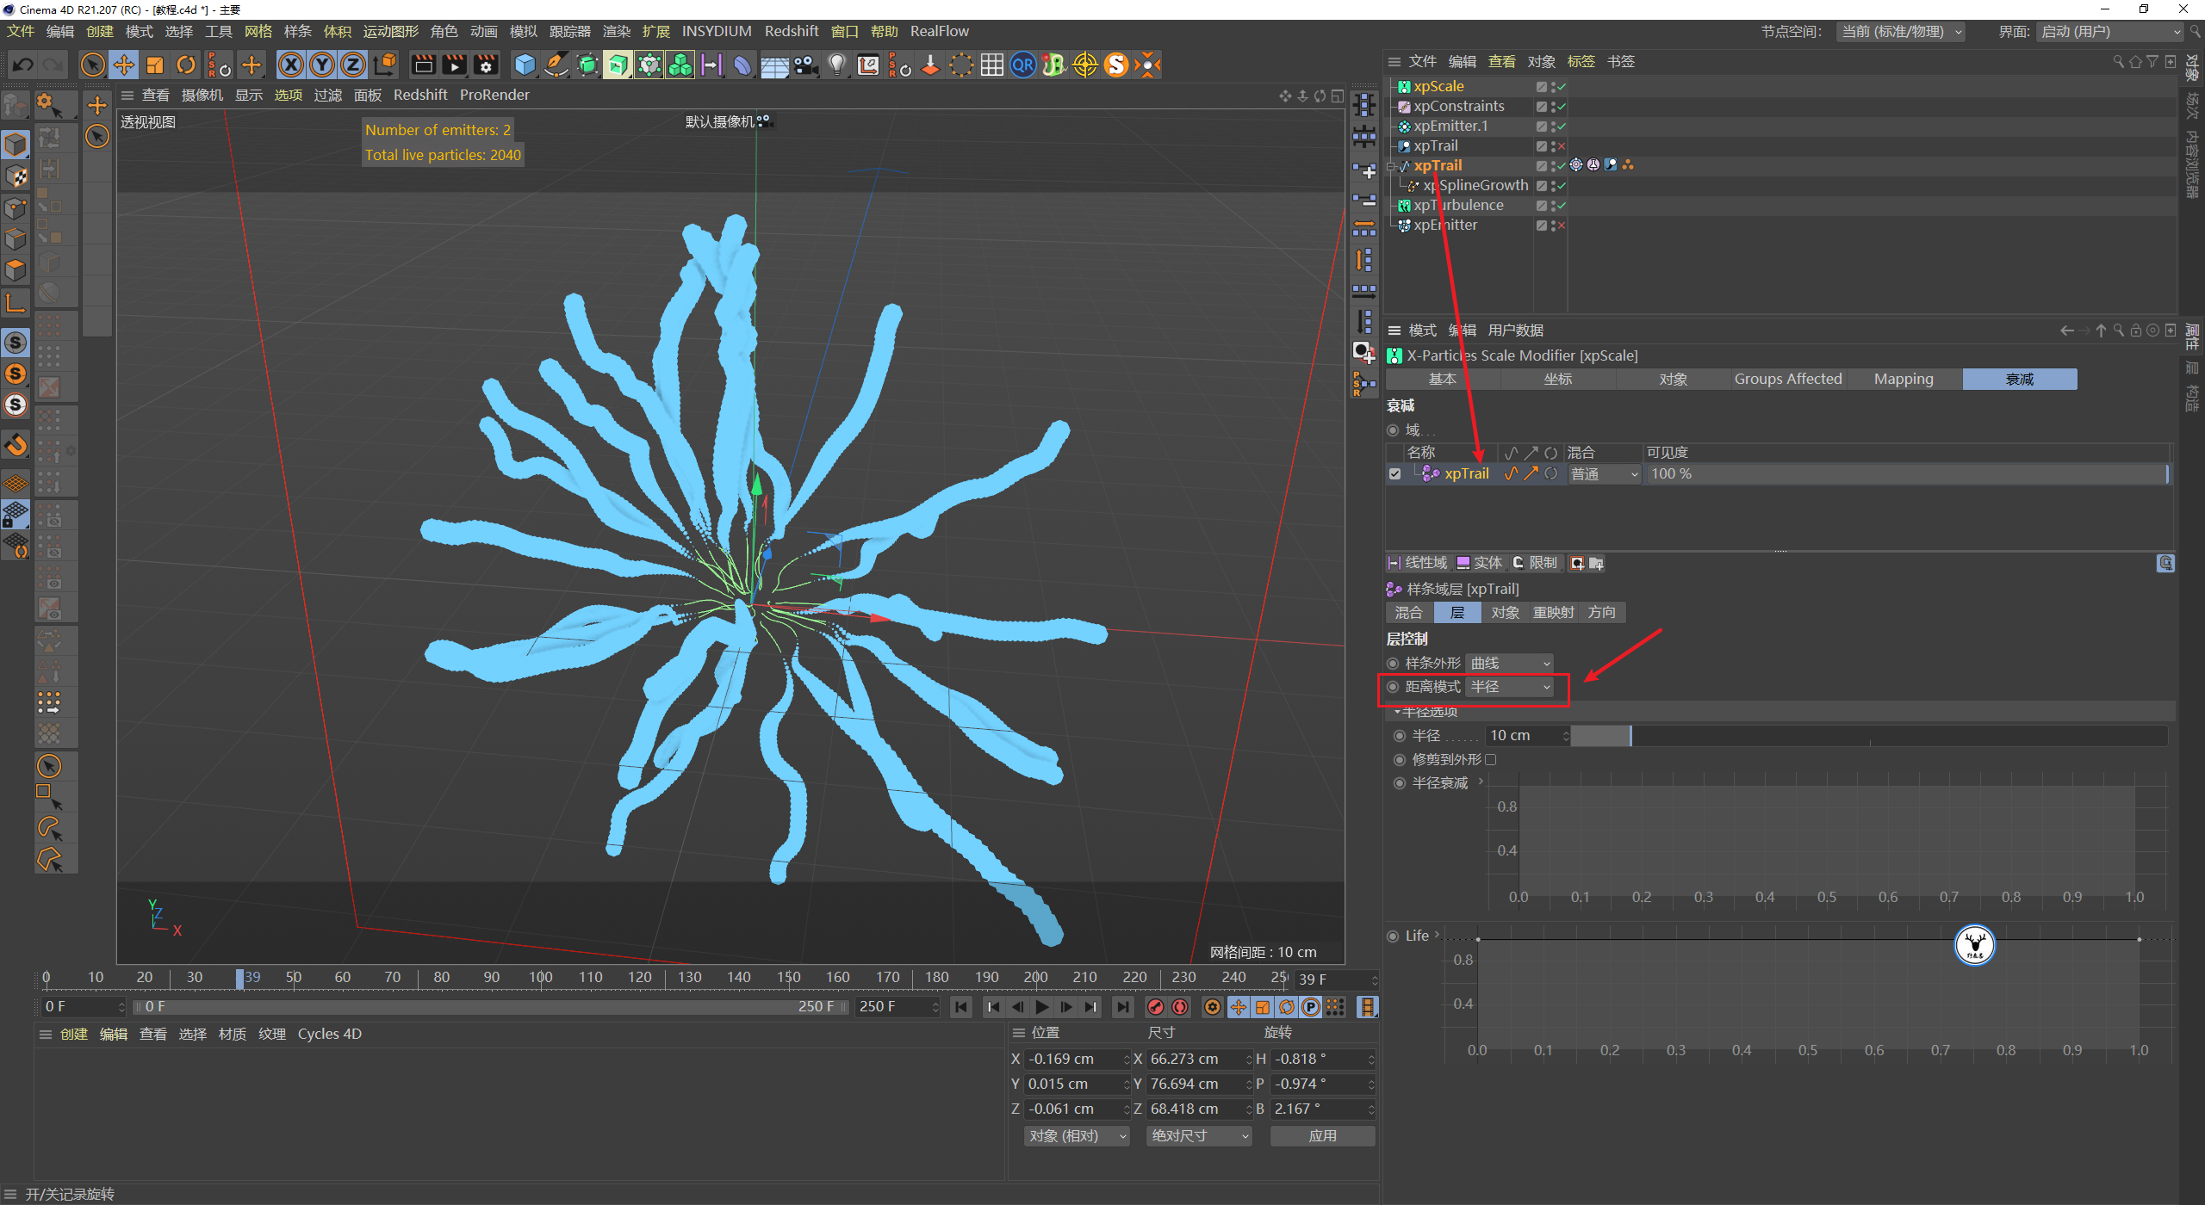The image size is (2205, 1205).
Task: Open INSYDIUM menu
Action: tap(717, 31)
